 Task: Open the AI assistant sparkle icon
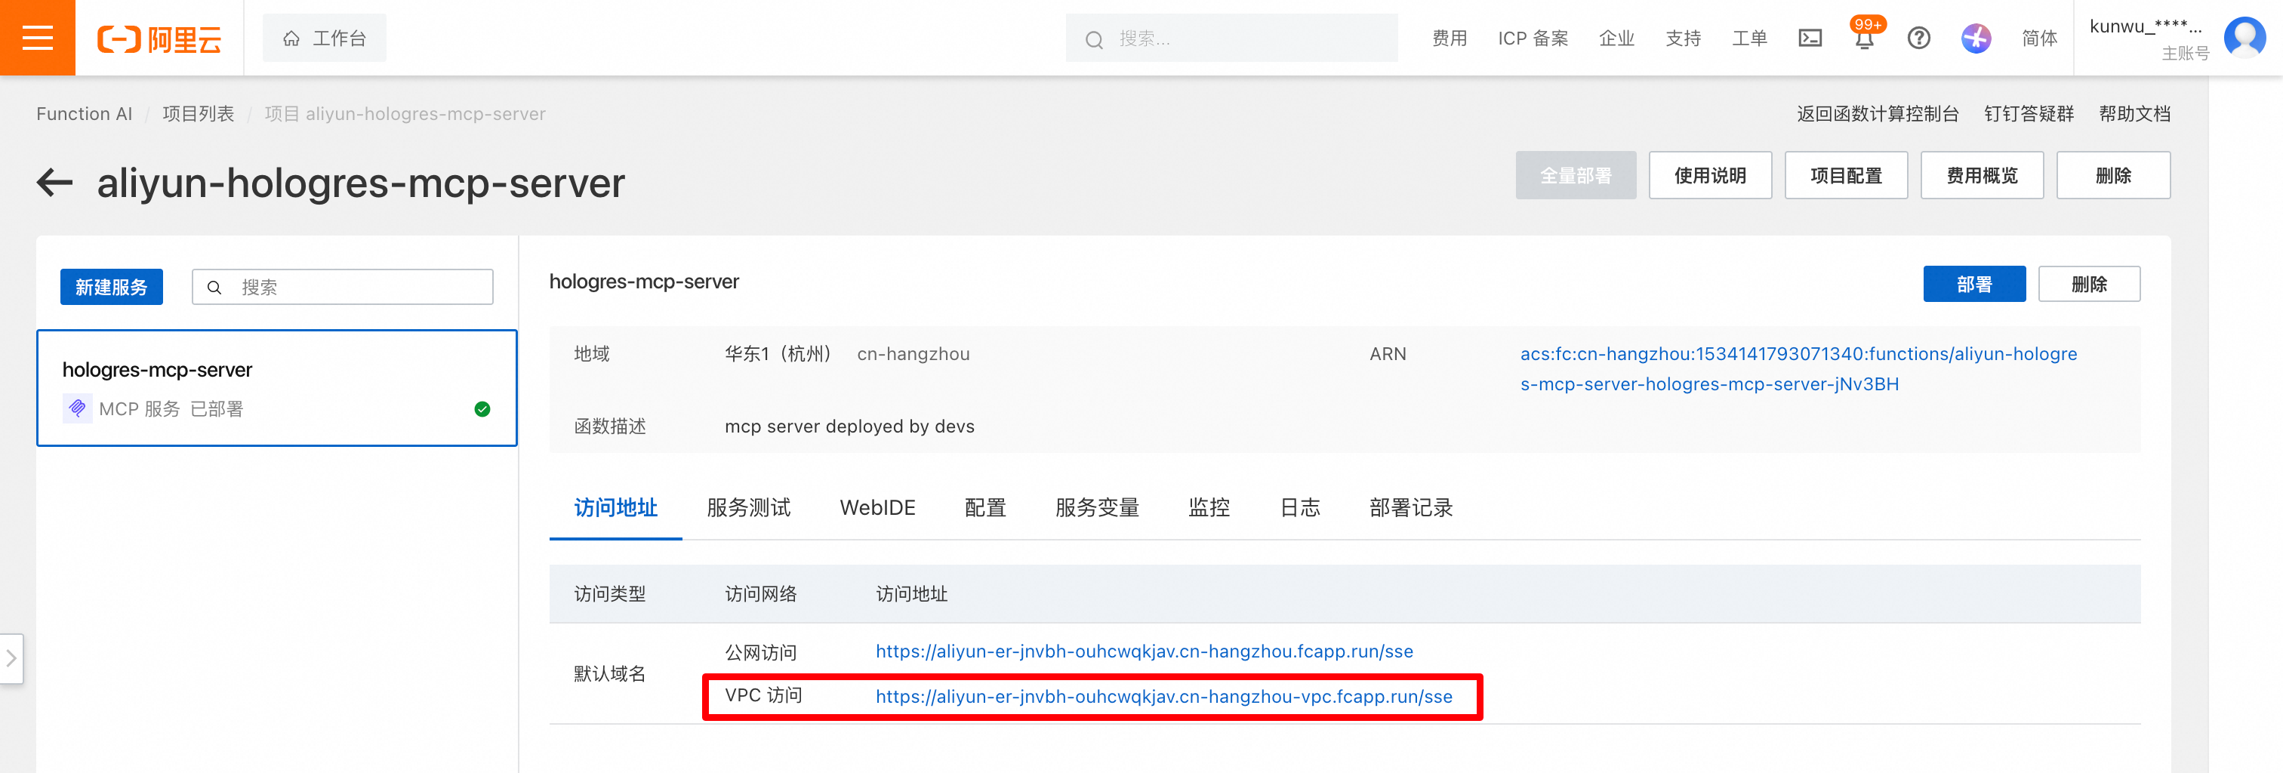(x=1976, y=38)
